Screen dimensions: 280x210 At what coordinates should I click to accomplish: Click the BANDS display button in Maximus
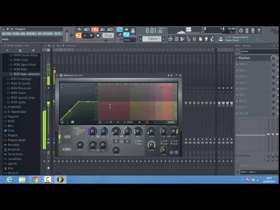pyautogui.click(x=171, y=122)
